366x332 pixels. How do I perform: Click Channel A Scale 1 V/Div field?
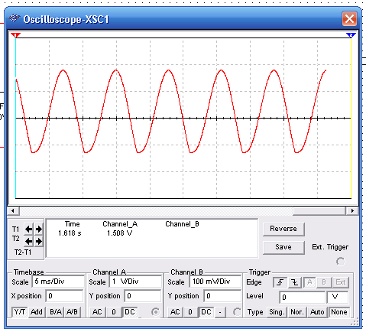[x=136, y=282]
